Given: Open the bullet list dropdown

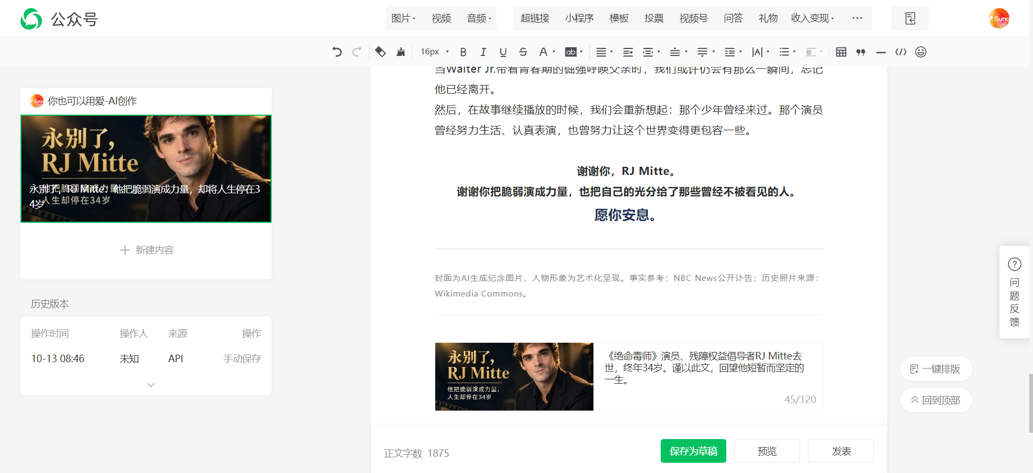Looking at the screenshot, I should 787,52.
